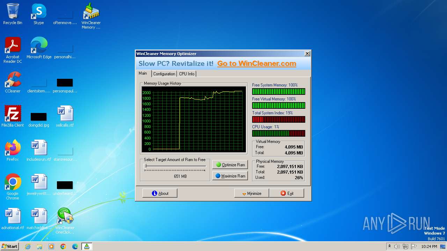The width and height of the screenshot is (447, 251).
Task: Open the Edge taskbar icon
Action: [x=75, y=246]
